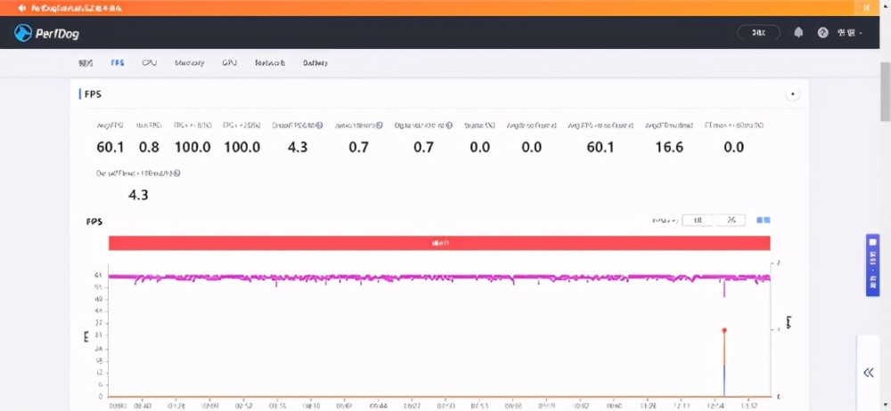The image size is (891, 411).
Task: Switch to the CPU tab
Action: 150,63
